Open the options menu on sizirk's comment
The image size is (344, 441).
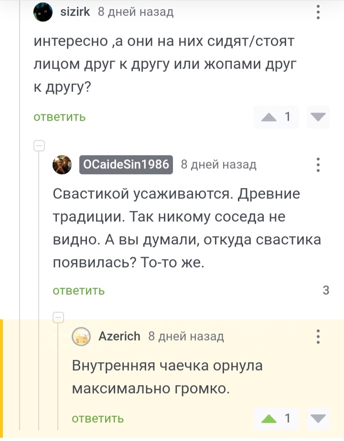click(x=319, y=12)
